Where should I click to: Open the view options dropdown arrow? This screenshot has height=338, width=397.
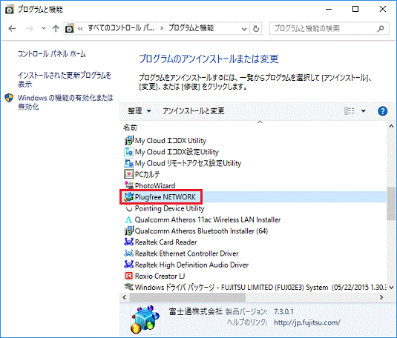pos(364,111)
